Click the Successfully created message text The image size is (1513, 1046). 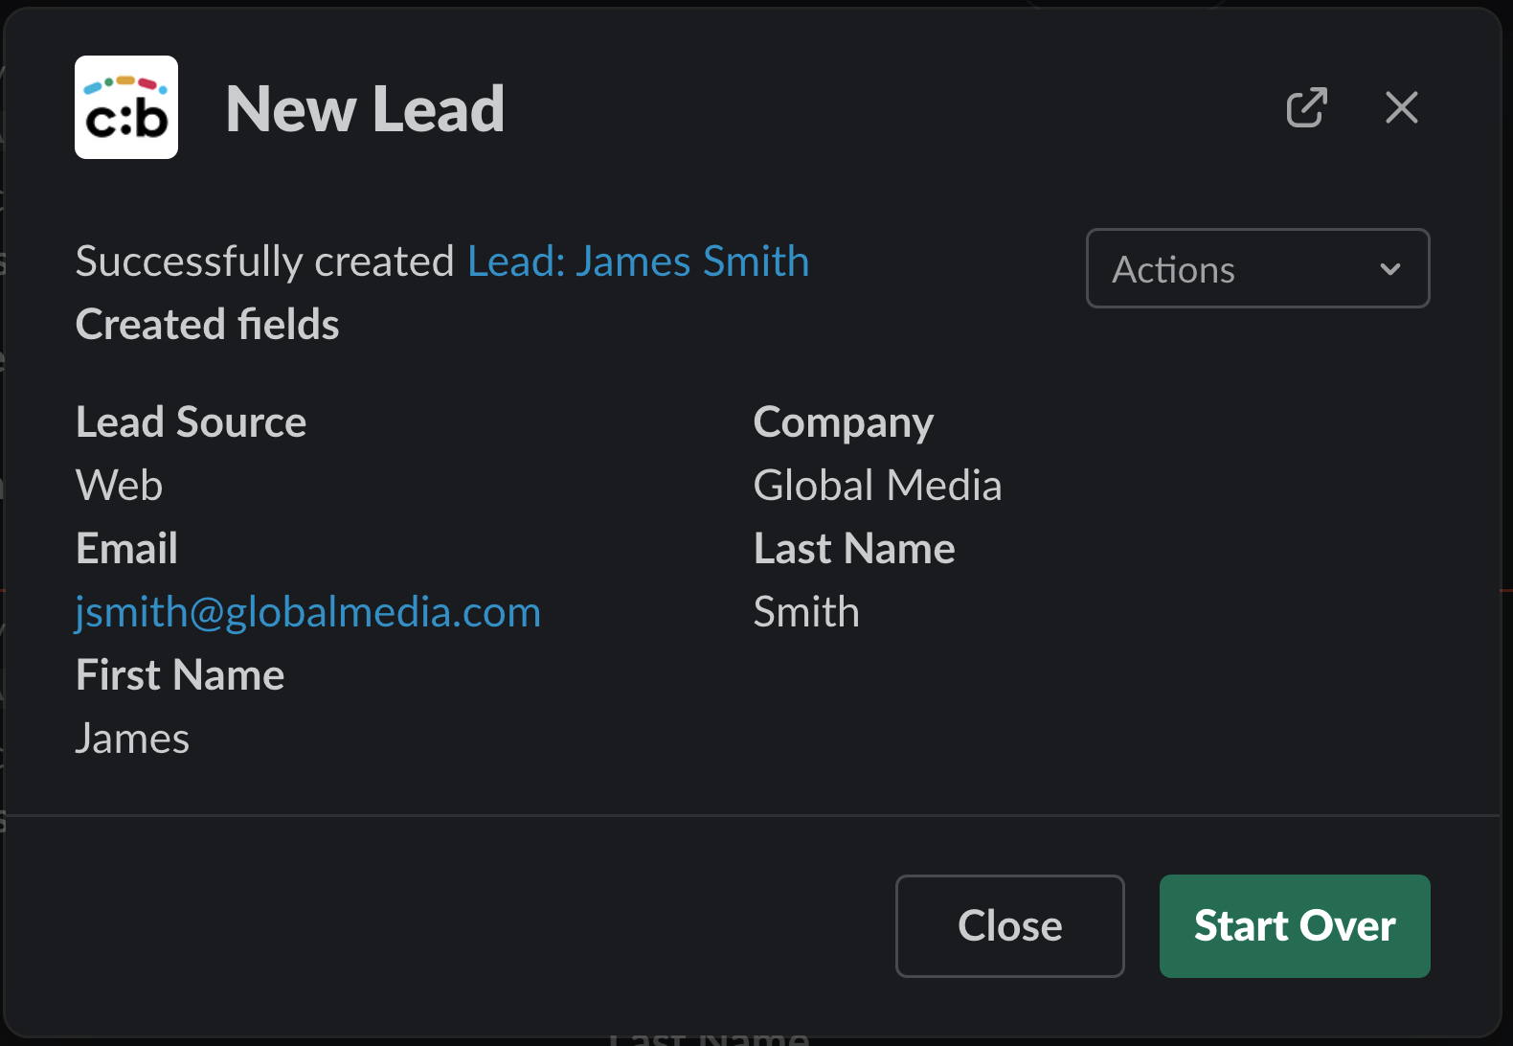pos(264,261)
